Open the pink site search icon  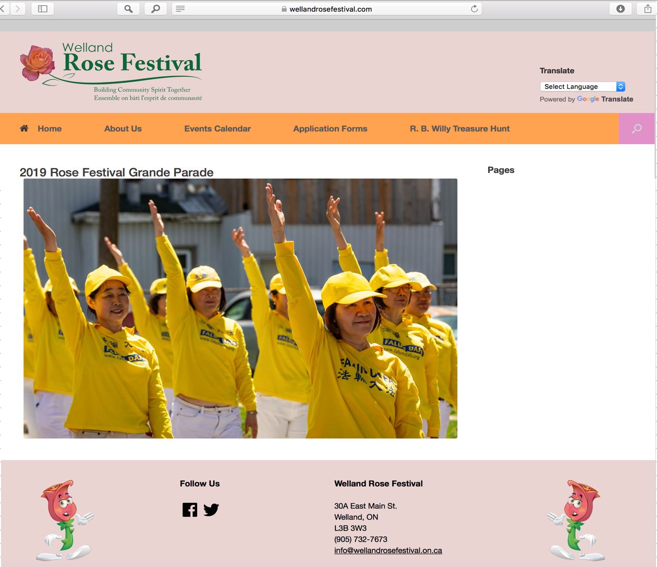point(636,128)
